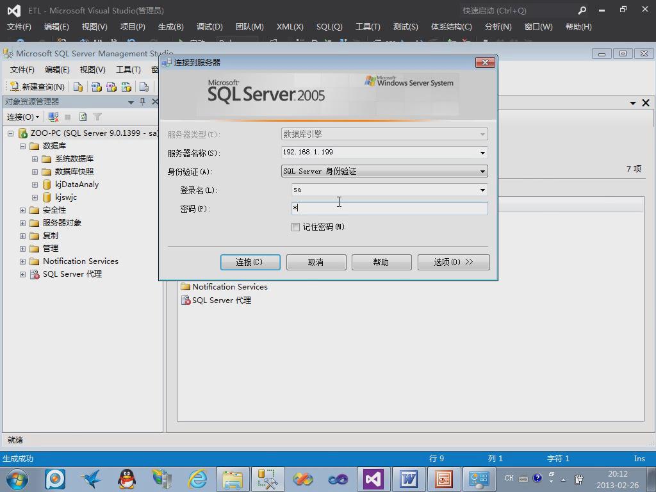The width and height of the screenshot is (656, 492).
Task: Click the 帮助 help button in dialog
Action: (382, 262)
